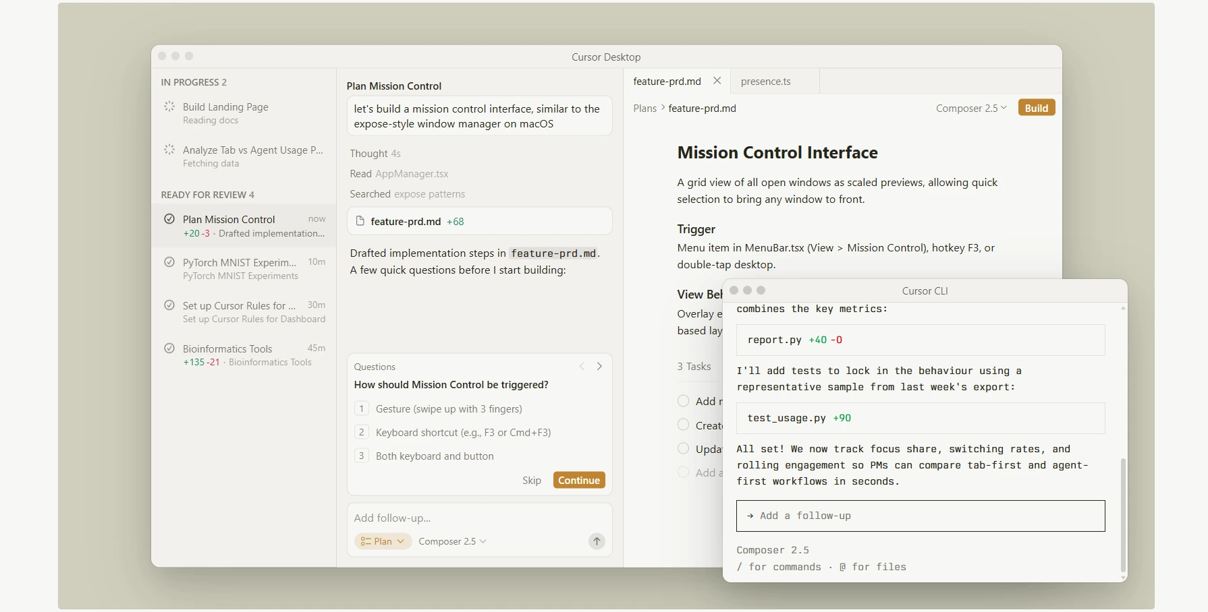
Task: Click the IN PROGRESS 2 header
Action: coord(194,82)
